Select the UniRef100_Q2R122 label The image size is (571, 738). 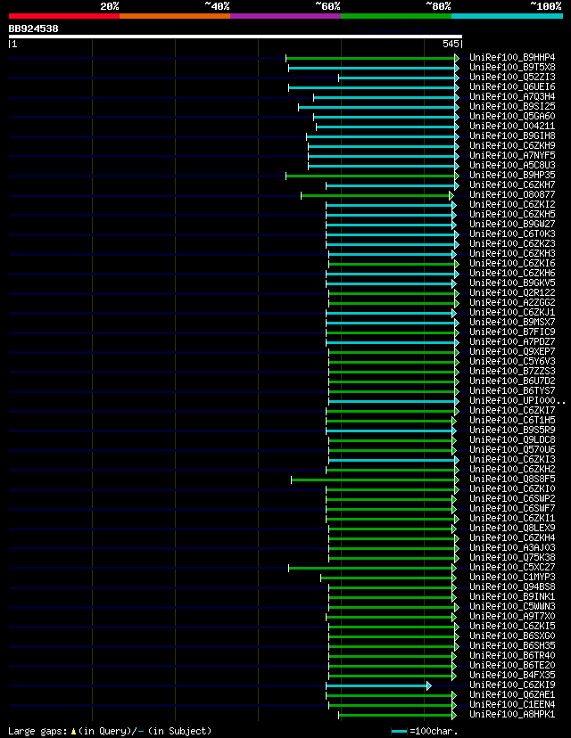[512, 292]
